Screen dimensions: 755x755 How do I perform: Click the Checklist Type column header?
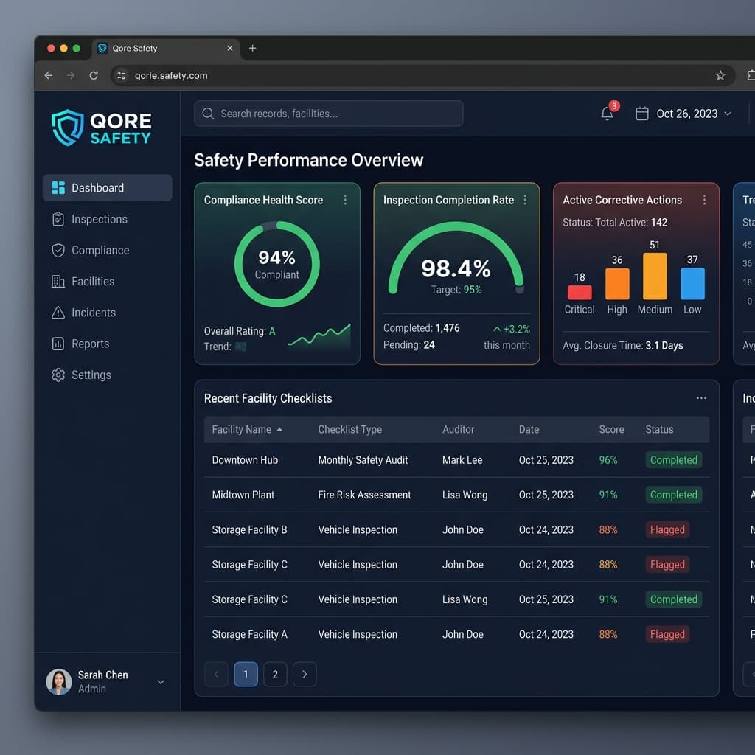pyautogui.click(x=350, y=430)
